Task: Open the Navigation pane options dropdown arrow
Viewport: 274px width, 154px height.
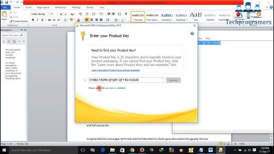Action: tap(22, 30)
